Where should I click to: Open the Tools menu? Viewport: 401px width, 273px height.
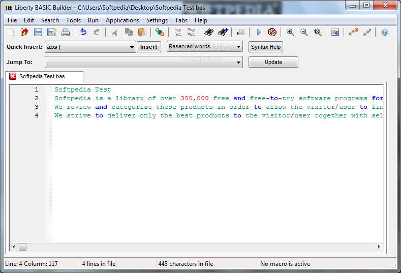pyautogui.click(x=73, y=20)
